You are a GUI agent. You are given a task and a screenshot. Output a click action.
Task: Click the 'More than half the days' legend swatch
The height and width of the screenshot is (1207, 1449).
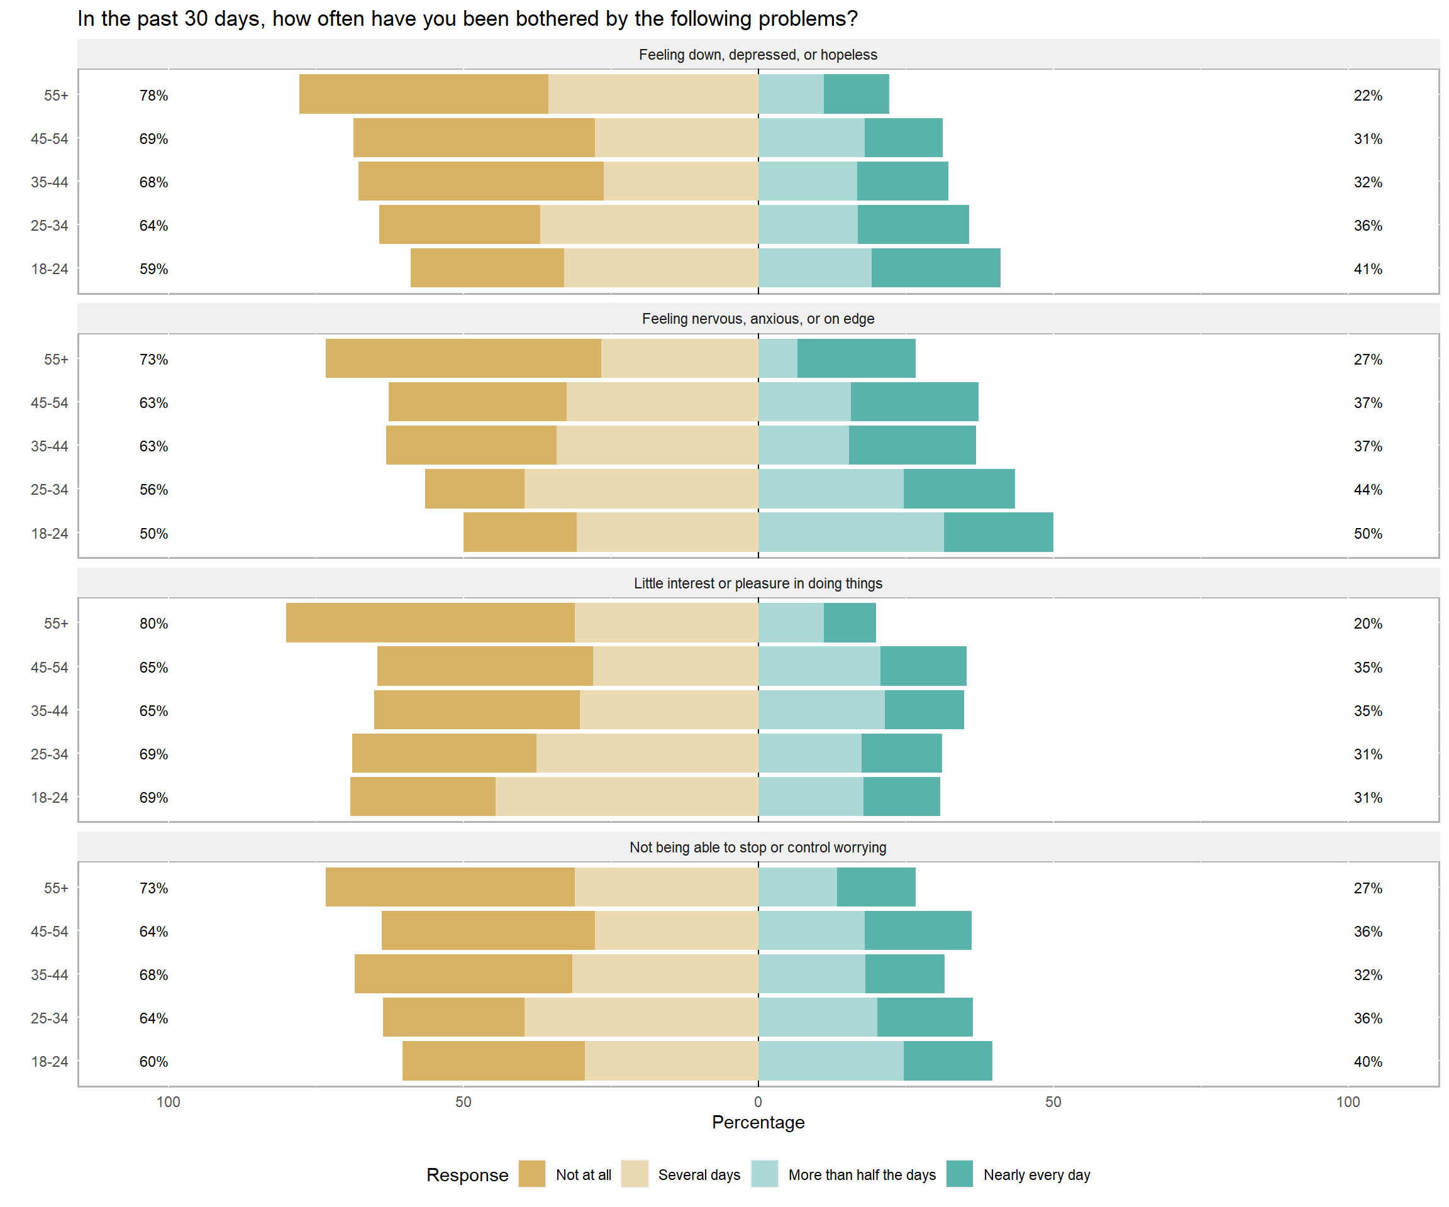(765, 1174)
